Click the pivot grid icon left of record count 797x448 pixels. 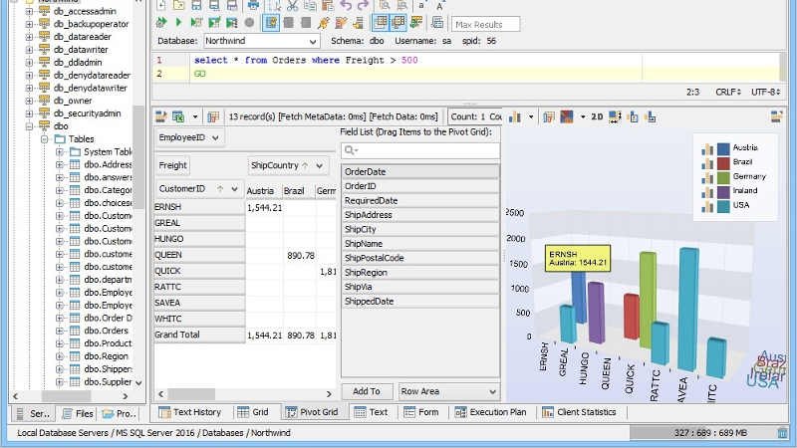(x=213, y=116)
